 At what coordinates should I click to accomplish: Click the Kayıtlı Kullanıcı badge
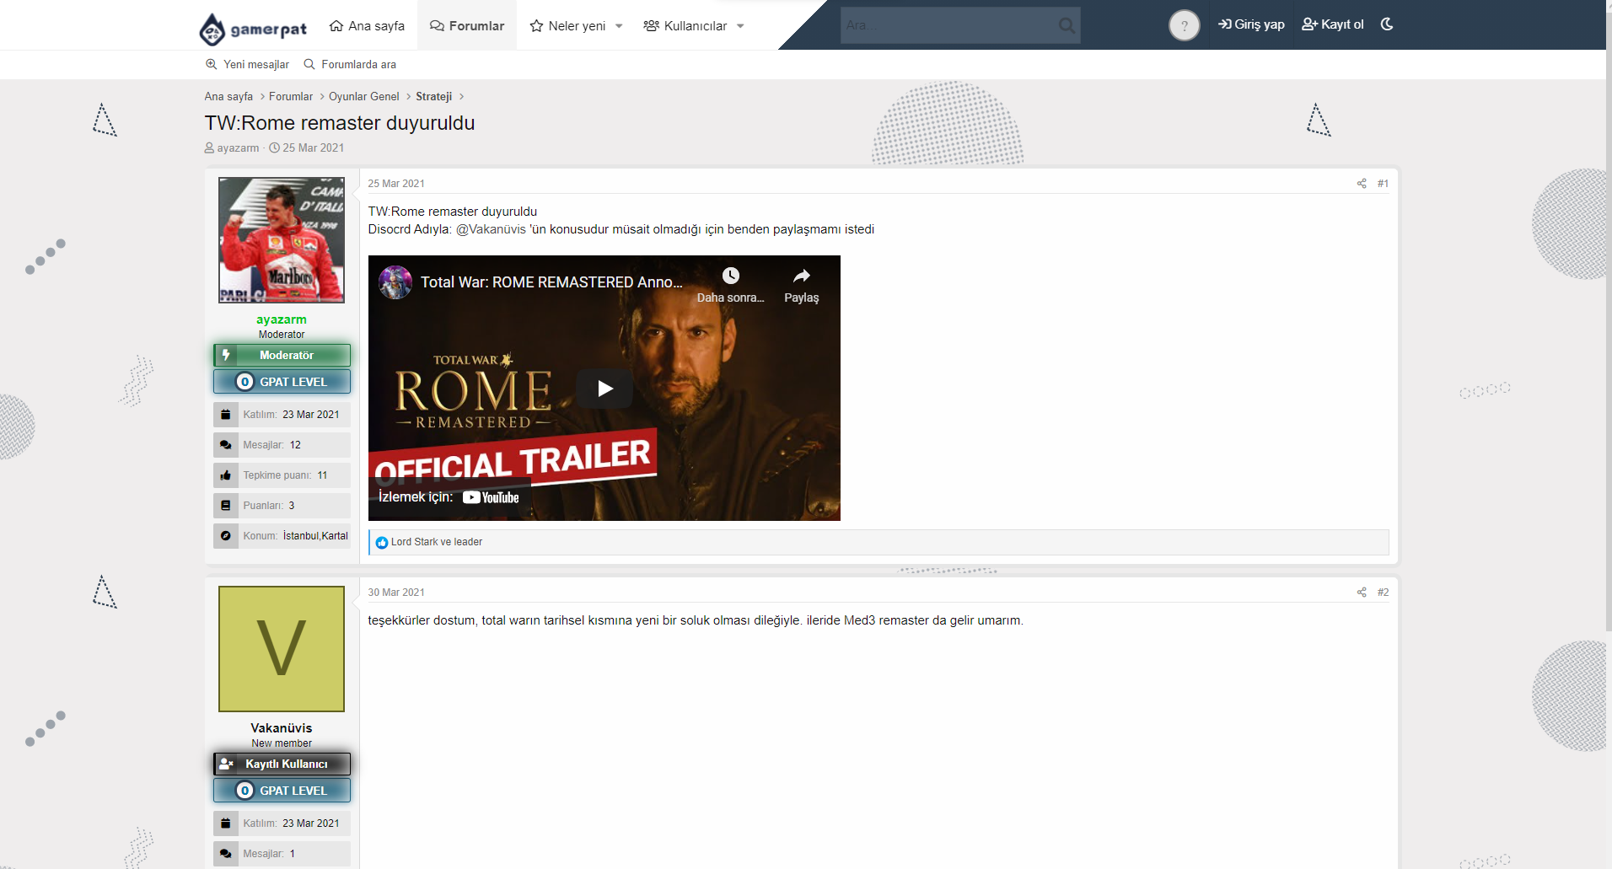tap(282, 764)
